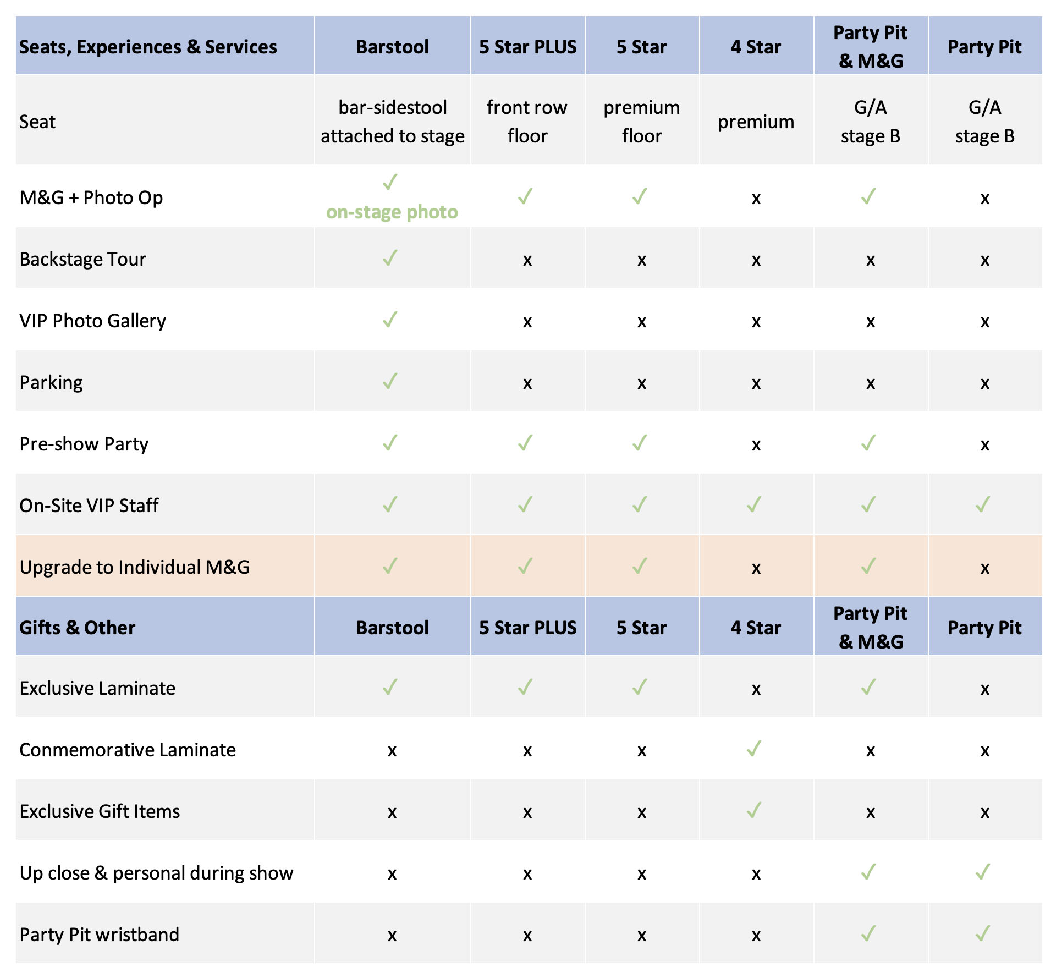Click the Backstage Tour checkmark under Barstool
The width and height of the screenshot is (1062, 978).
390,257
